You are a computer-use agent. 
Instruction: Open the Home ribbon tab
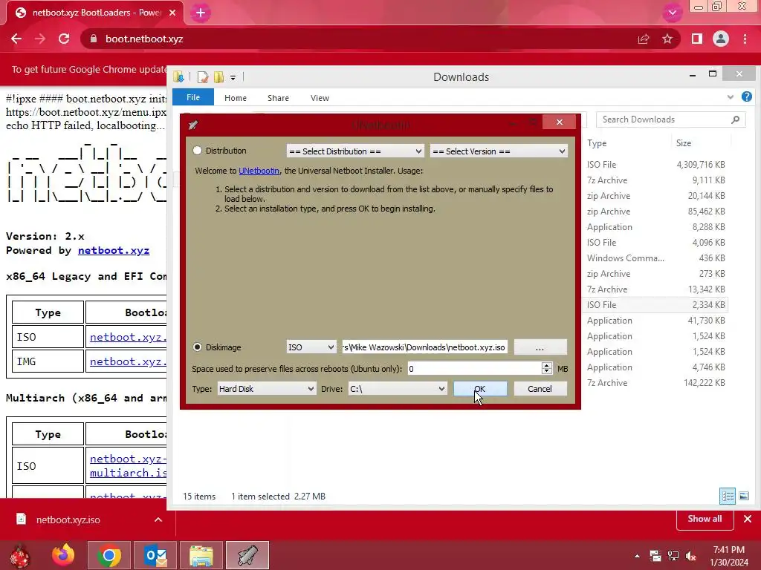[x=236, y=98]
